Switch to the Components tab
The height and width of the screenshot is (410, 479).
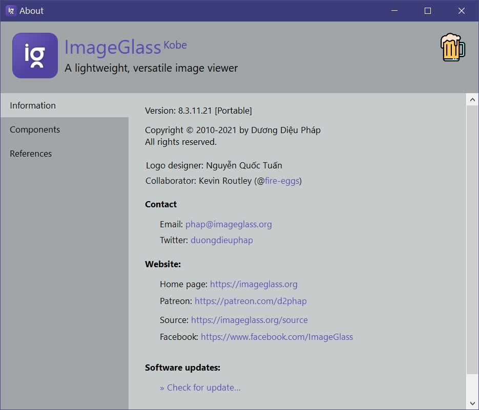tap(65, 130)
